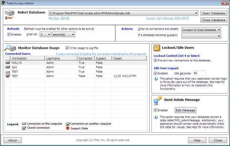Click the False connected value in TEST row
The image size is (230, 146).
82,76
